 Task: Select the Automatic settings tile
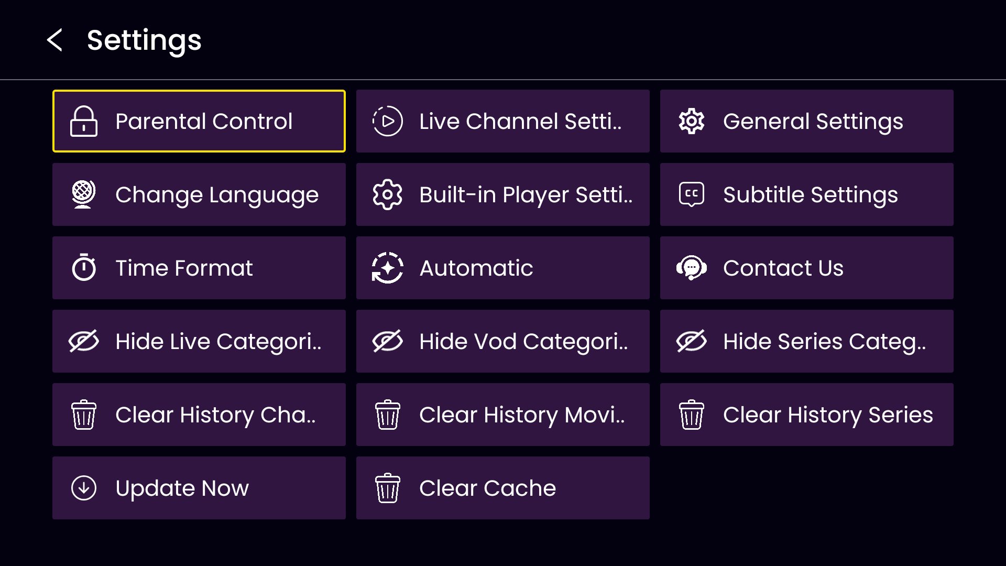(503, 268)
